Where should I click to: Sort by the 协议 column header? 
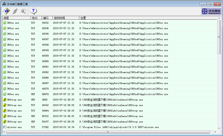(x=36, y=18)
